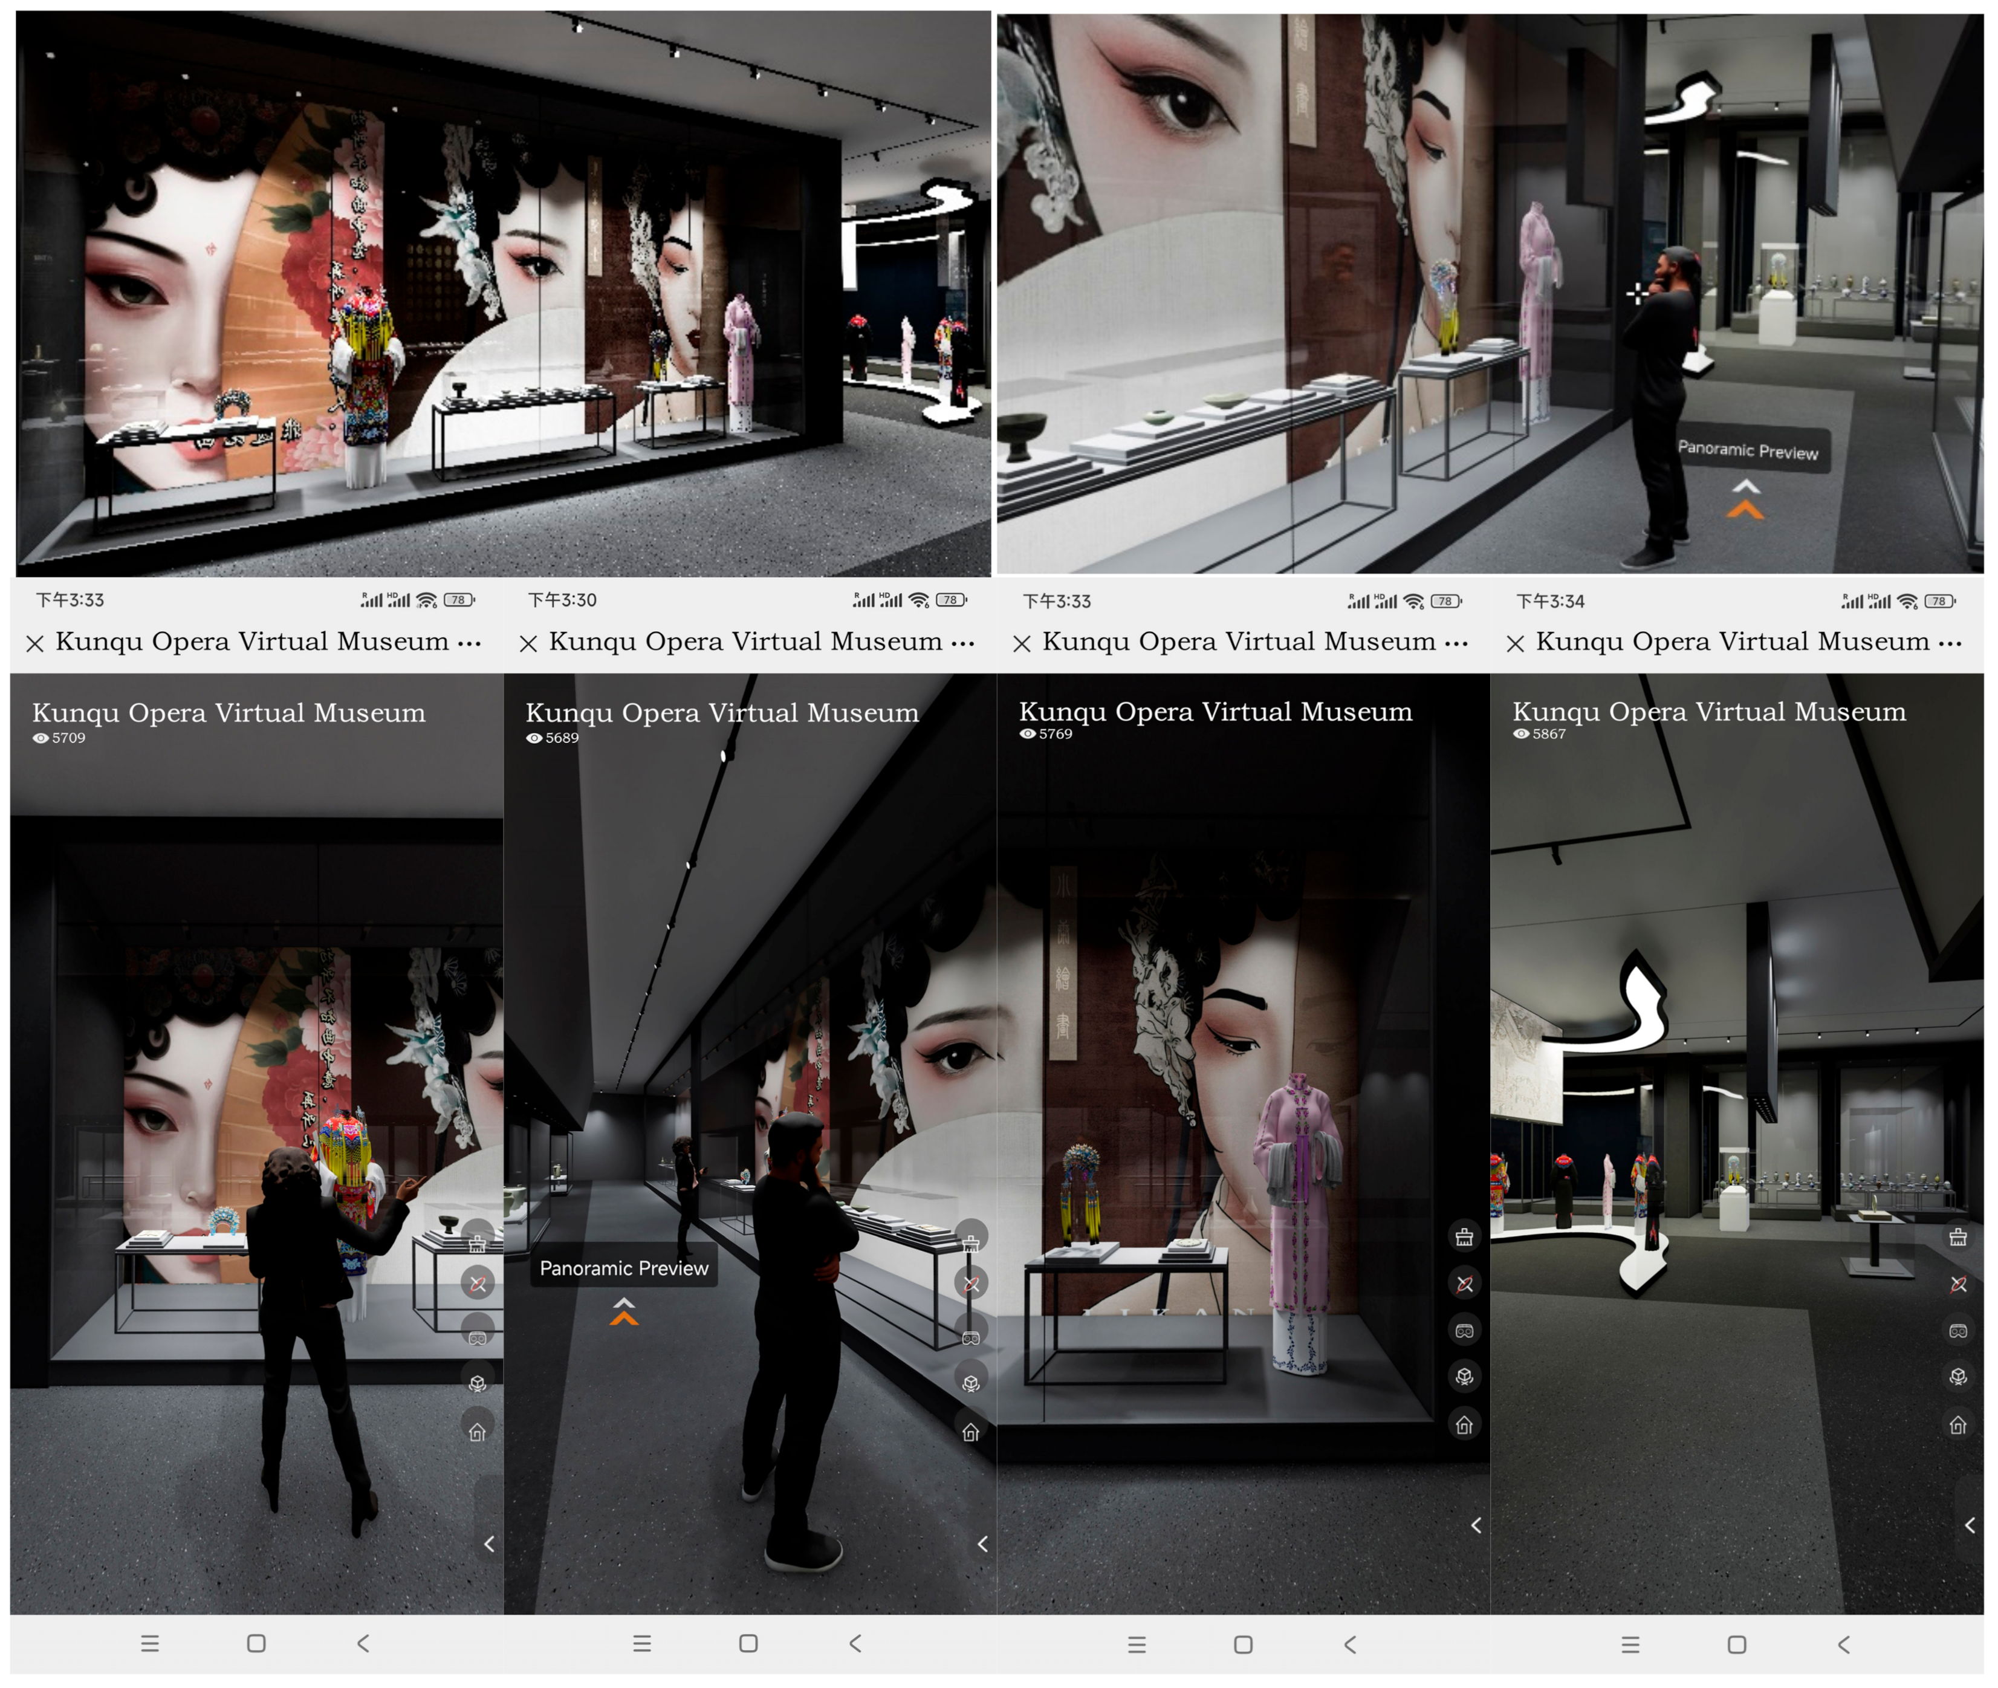Close the page with X on 3:34 screen

tap(1515, 644)
